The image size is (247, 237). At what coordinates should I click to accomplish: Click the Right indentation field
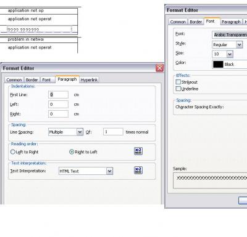tap(58, 114)
